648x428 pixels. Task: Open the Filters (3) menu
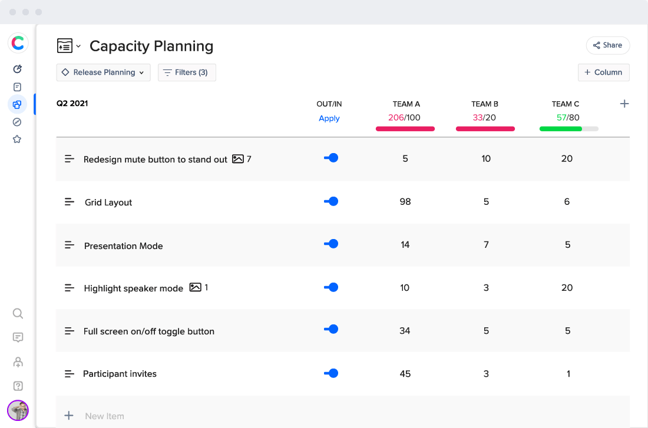(187, 72)
